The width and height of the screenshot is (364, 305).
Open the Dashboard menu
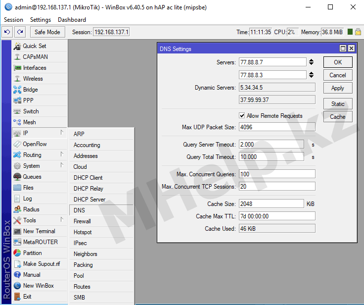[72, 20]
